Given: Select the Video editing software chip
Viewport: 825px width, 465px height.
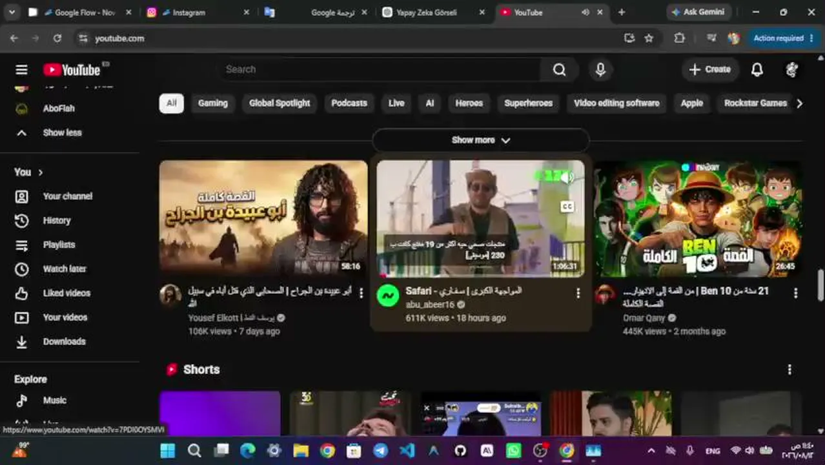Looking at the screenshot, I should coord(616,103).
